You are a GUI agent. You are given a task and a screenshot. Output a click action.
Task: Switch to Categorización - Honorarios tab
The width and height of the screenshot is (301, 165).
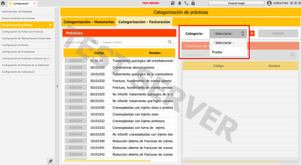[x=89, y=22]
